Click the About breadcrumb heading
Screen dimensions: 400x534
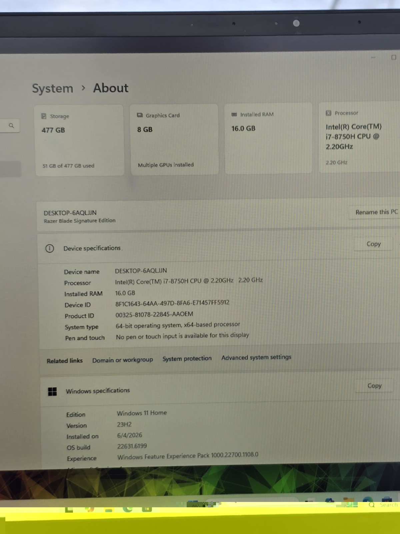click(x=111, y=88)
